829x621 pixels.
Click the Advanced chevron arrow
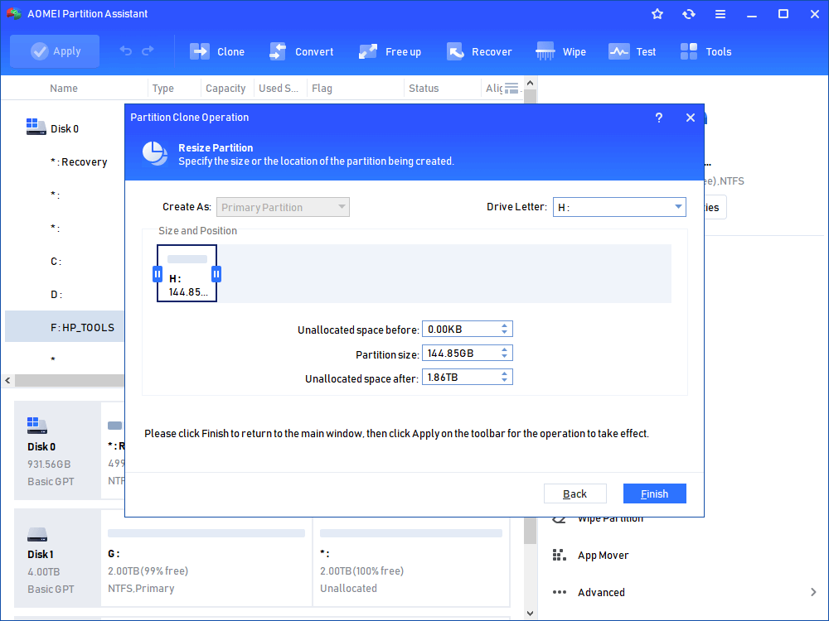click(x=813, y=592)
